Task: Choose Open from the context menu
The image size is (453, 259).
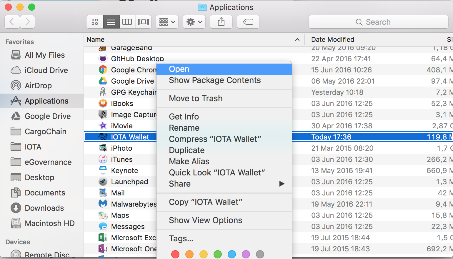Action: [x=224, y=69]
